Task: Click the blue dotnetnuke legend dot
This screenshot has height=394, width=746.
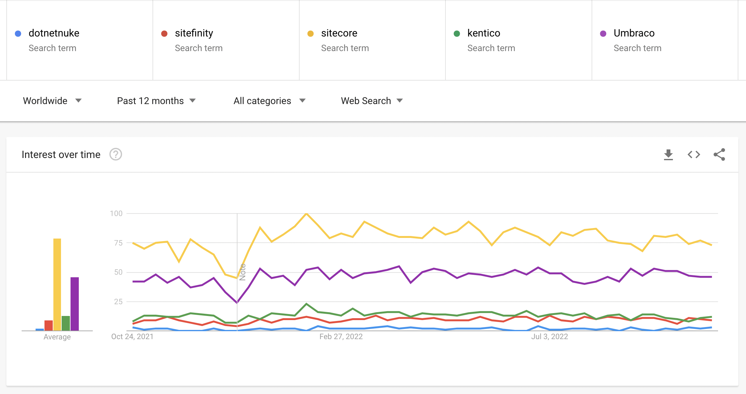Action: tap(18, 34)
